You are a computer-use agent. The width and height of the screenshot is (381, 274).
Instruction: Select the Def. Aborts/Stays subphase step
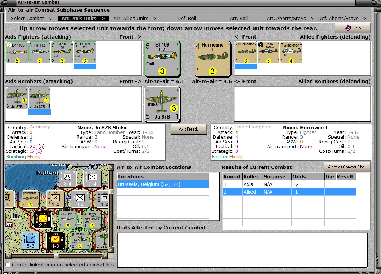(342, 19)
